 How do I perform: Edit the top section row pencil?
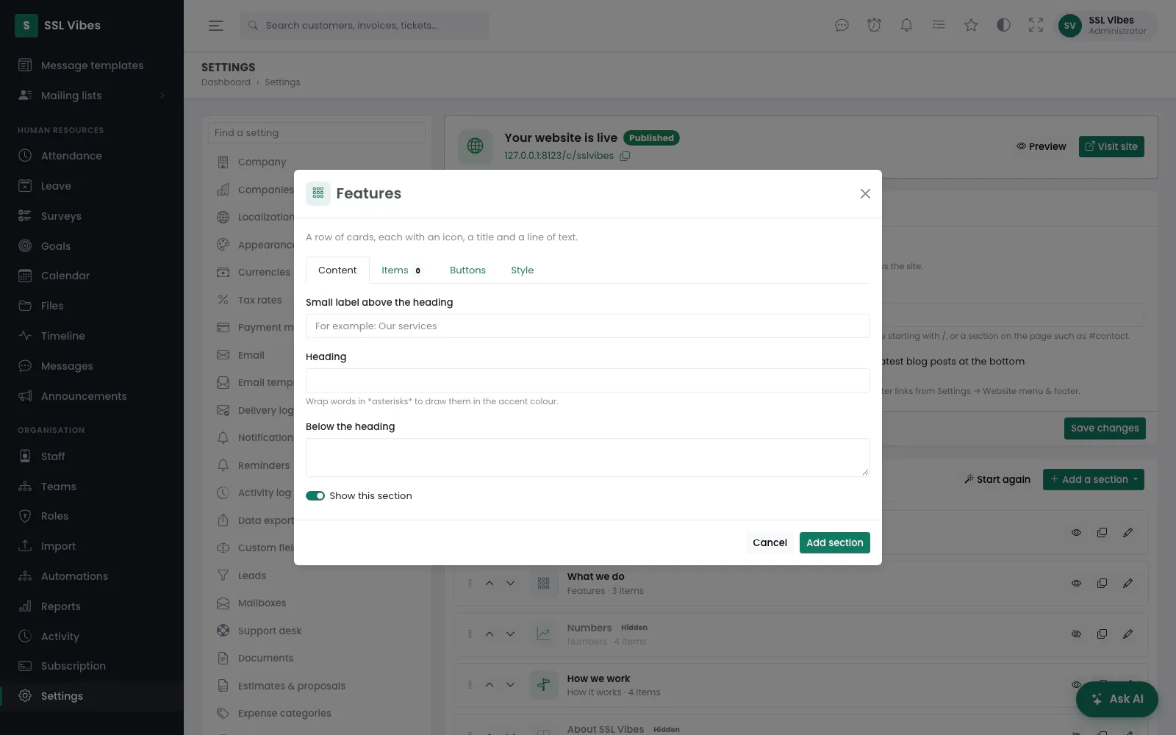point(1127,533)
